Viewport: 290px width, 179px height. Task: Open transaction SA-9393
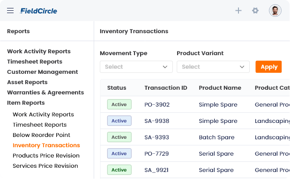click(x=156, y=137)
